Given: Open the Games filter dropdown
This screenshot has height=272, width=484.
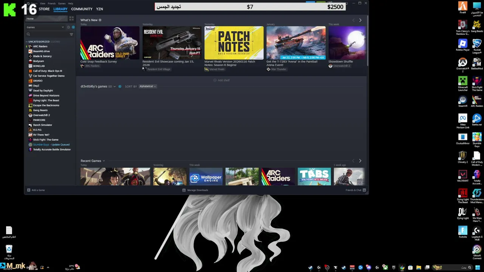Looking at the screenshot, I should tap(45, 27).
